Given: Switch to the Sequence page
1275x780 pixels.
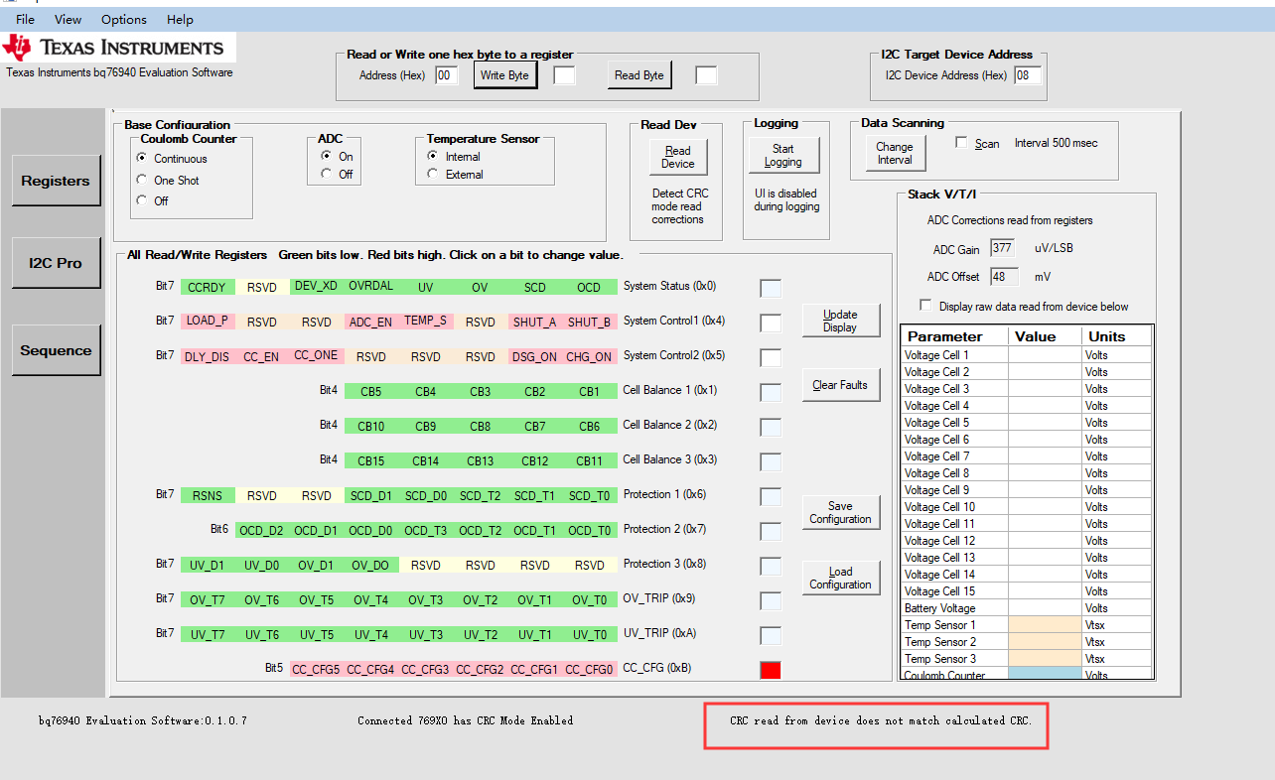Looking at the screenshot, I should [57, 350].
